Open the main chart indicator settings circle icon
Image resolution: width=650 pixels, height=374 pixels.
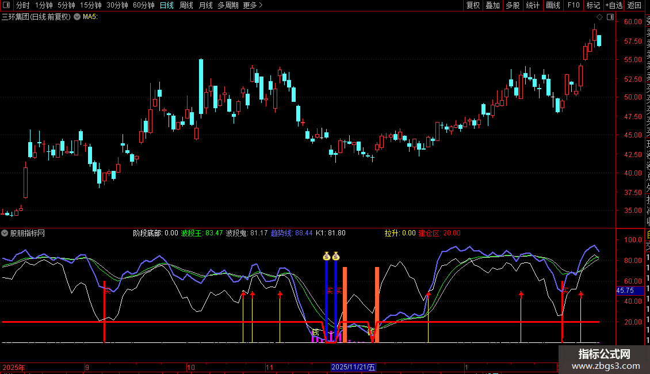pos(77,17)
